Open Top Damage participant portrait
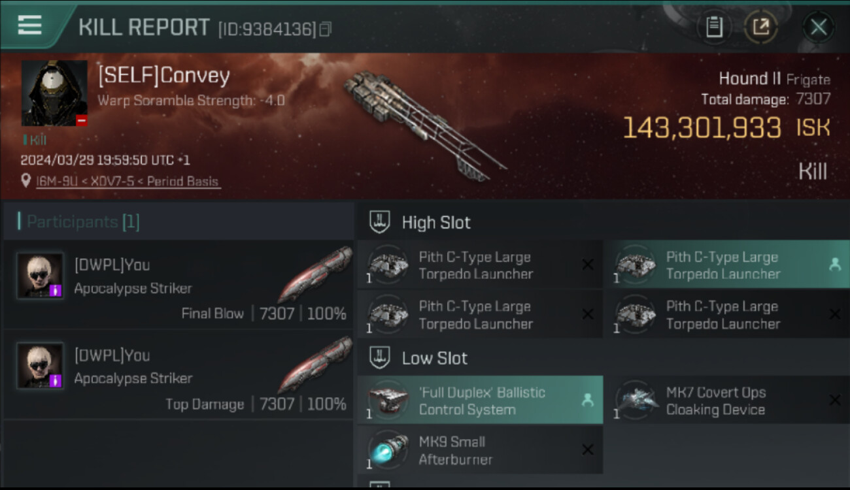The width and height of the screenshot is (850, 490). (x=41, y=366)
